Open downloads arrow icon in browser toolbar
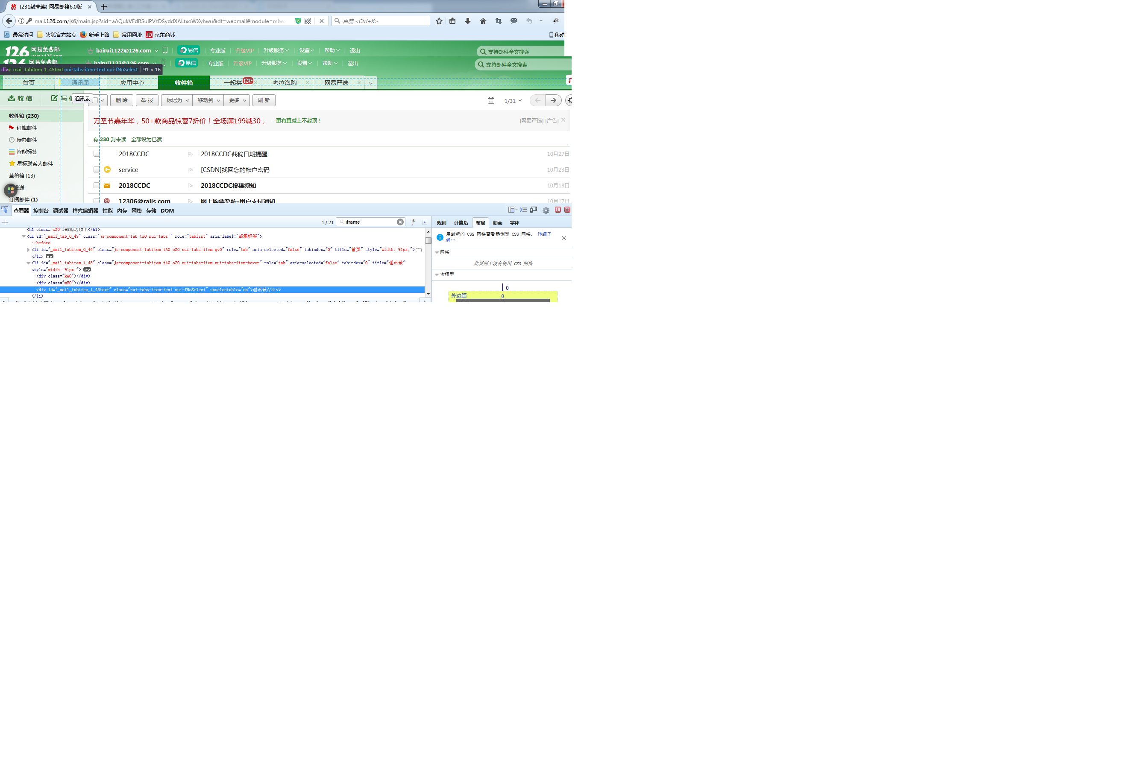Image resolution: width=1121 pixels, height=765 pixels. [x=467, y=21]
